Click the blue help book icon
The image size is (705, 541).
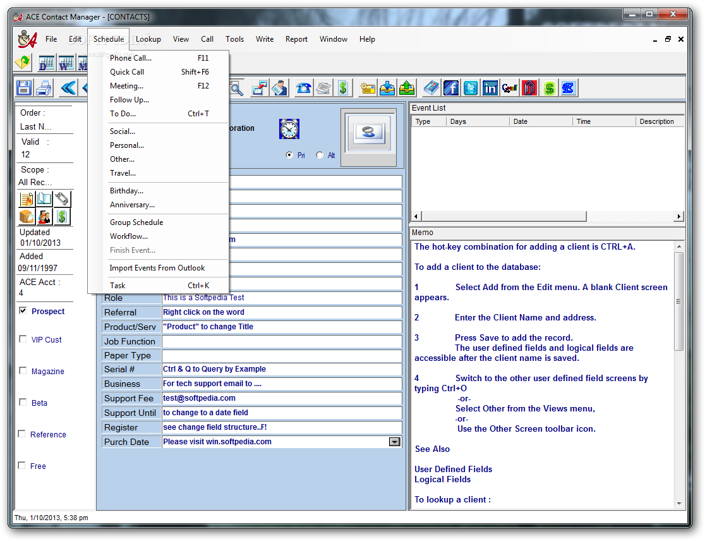pyautogui.click(x=431, y=88)
